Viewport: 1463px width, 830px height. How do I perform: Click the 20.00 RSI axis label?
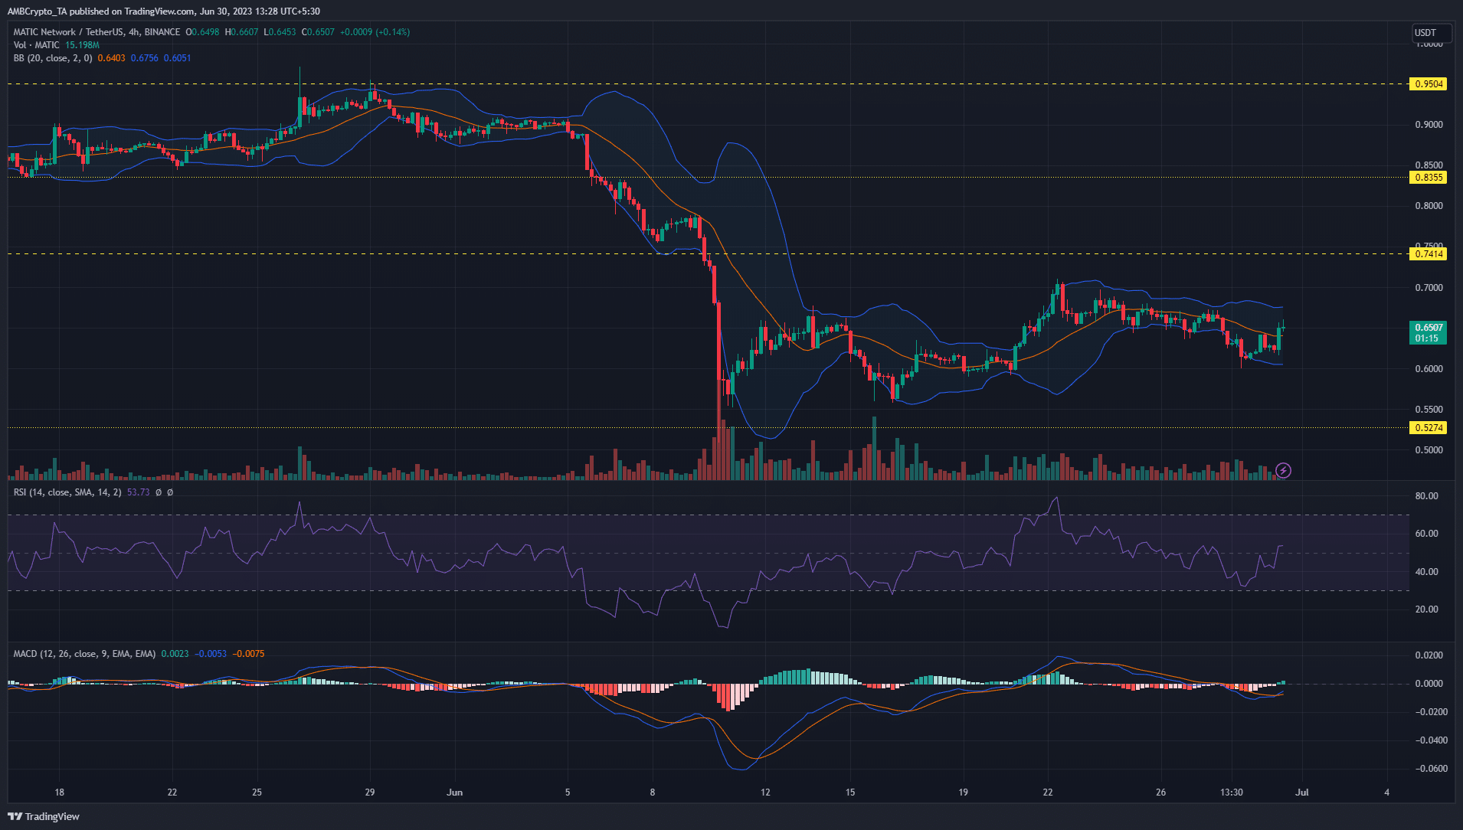click(1427, 609)
